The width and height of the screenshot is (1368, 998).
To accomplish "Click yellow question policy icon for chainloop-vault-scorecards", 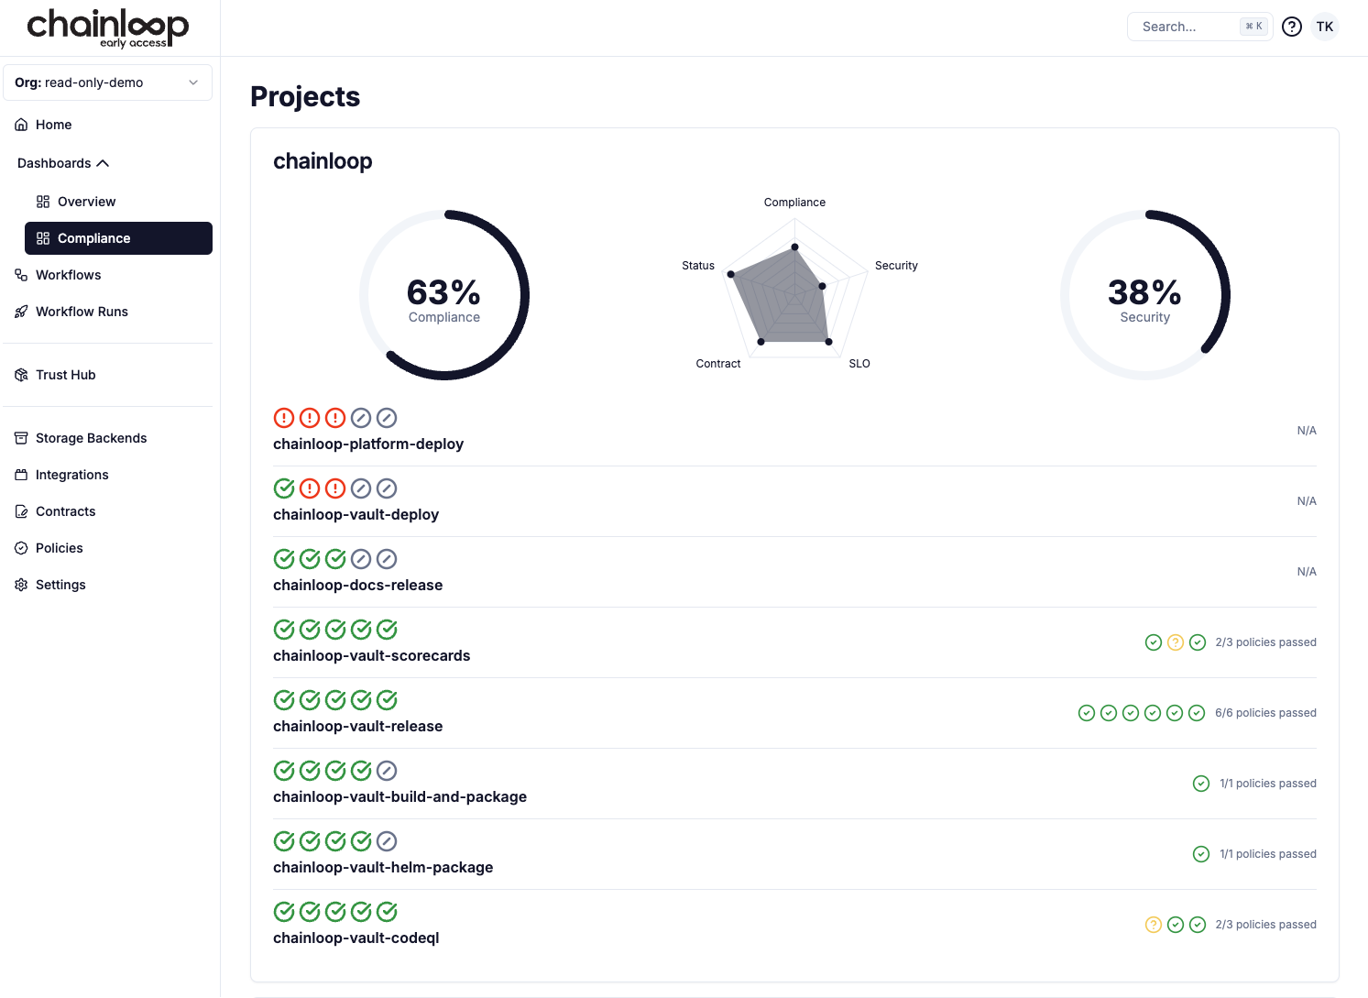I will 1175,642.
